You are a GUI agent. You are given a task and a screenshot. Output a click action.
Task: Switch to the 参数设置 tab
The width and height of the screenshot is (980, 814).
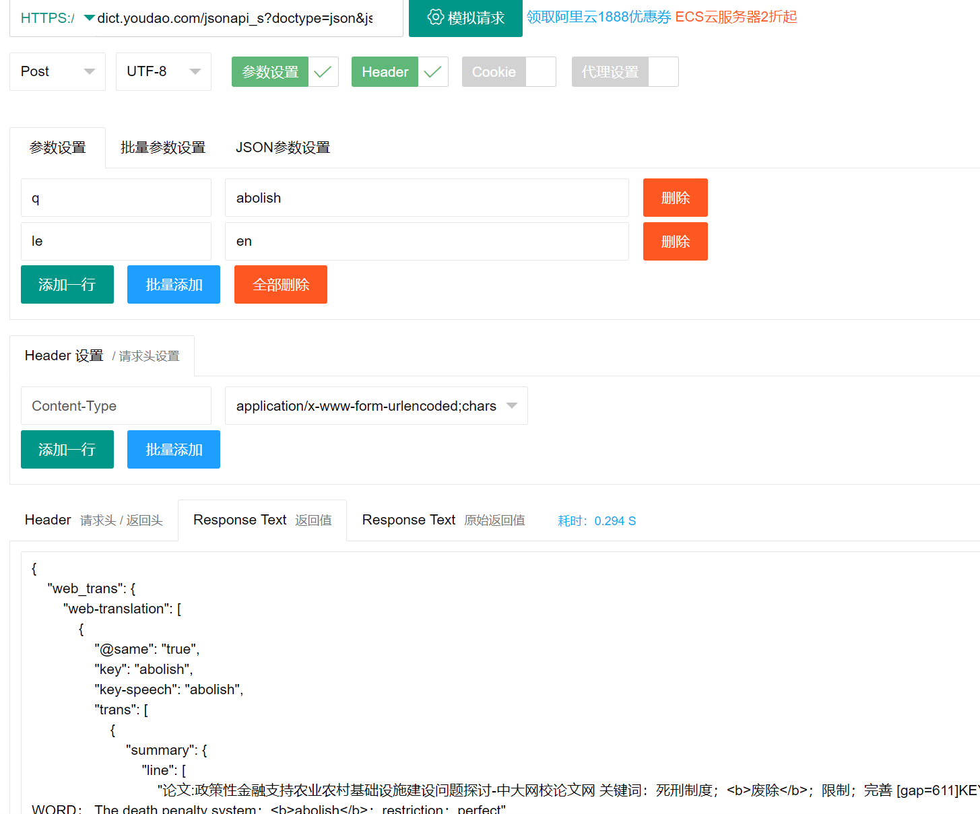[x=58, y=147]
